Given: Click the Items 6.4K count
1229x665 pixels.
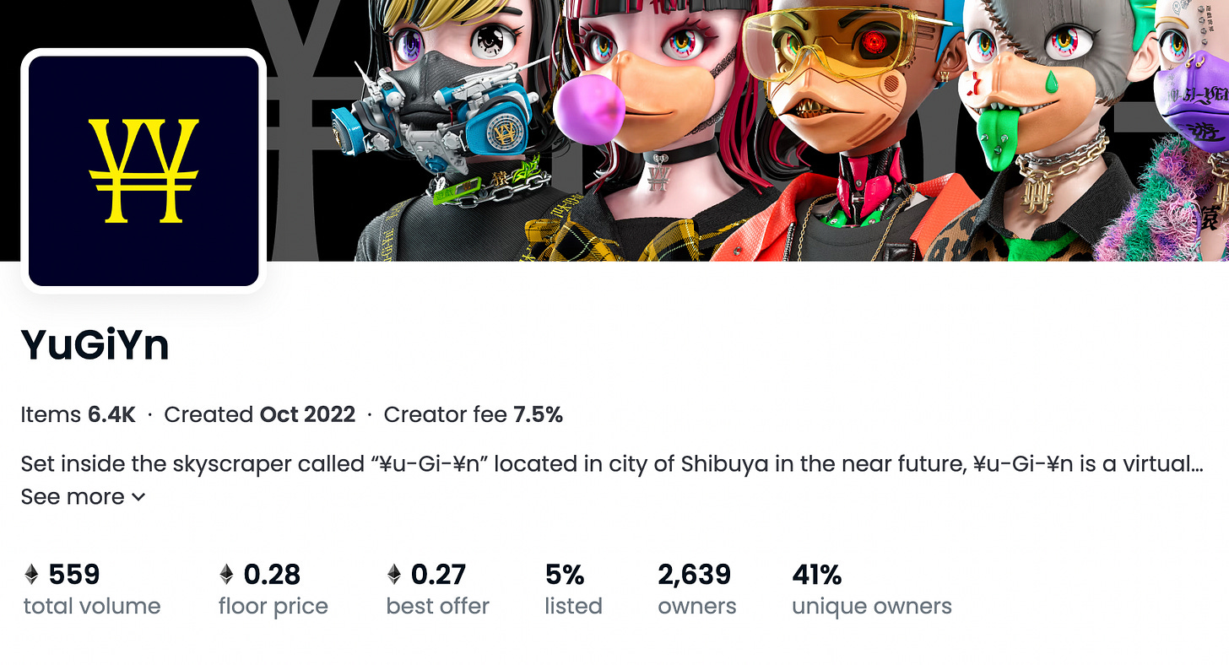Looking at the screenshot, I should (x=78, y=414).
